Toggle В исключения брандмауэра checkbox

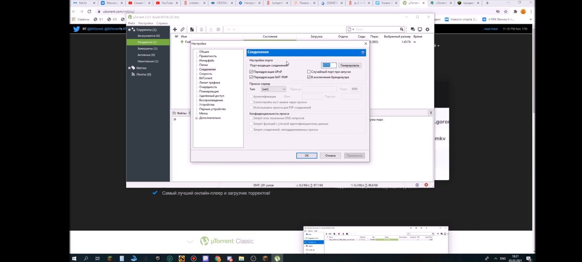pyautogui.click(x=308, y=77)
